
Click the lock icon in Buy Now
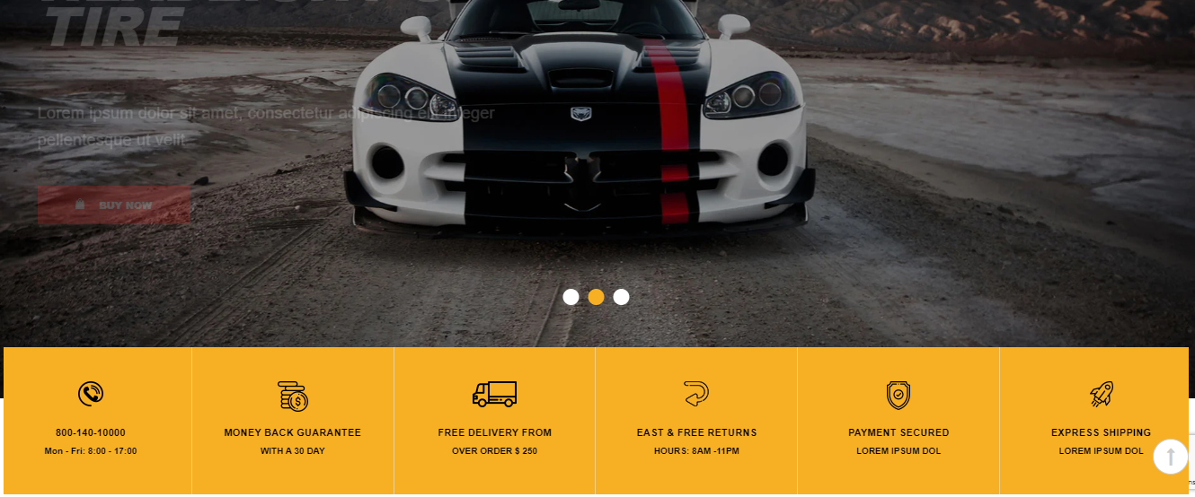[x=80, y=205]
